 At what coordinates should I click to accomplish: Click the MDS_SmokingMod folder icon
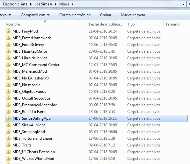click(8, 131)
